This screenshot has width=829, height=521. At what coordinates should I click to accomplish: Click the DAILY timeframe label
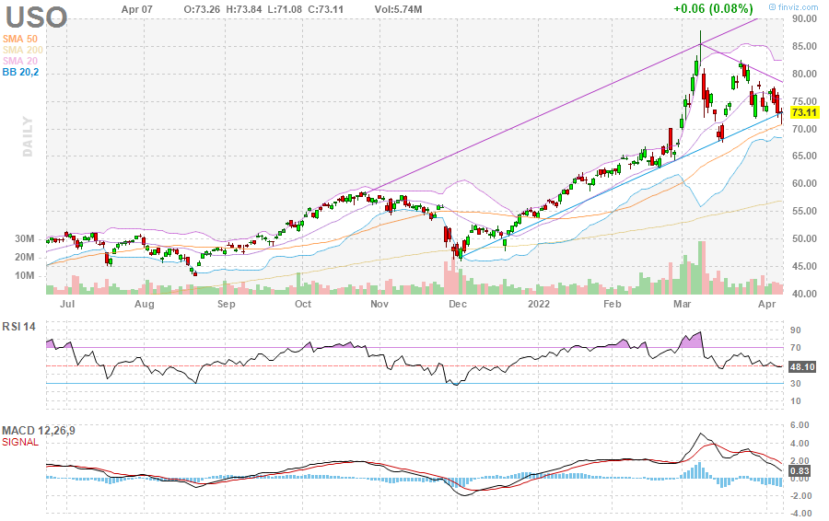[28, 137]
